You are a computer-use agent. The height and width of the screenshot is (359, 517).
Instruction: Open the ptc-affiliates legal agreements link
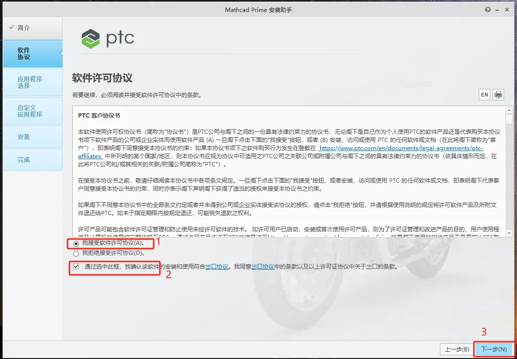point(401,148)
